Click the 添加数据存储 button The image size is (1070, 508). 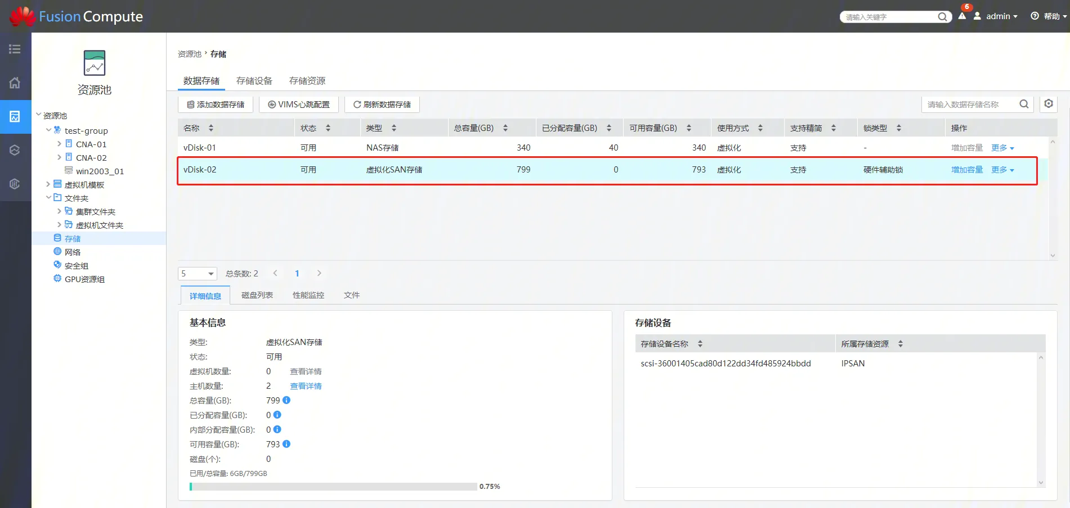216,105
